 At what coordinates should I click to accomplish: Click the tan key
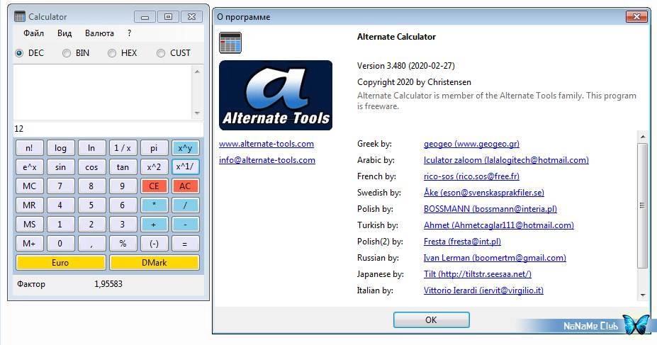[x=123, y=167]
